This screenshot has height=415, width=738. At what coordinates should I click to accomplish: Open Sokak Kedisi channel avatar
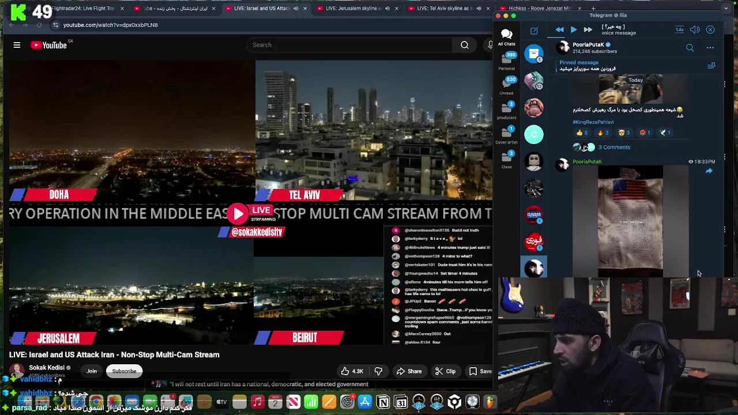click(x=17, y=371)
